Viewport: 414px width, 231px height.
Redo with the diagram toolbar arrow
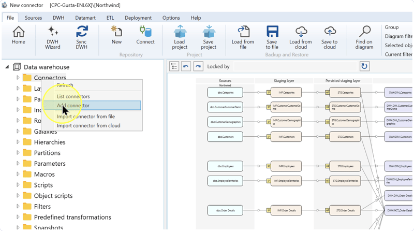(198, 66)
